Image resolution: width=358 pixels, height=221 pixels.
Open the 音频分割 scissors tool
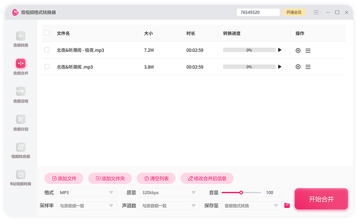pos(21,120)
